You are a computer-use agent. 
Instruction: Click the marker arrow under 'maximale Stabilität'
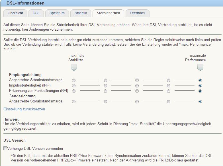pos(74,67)
